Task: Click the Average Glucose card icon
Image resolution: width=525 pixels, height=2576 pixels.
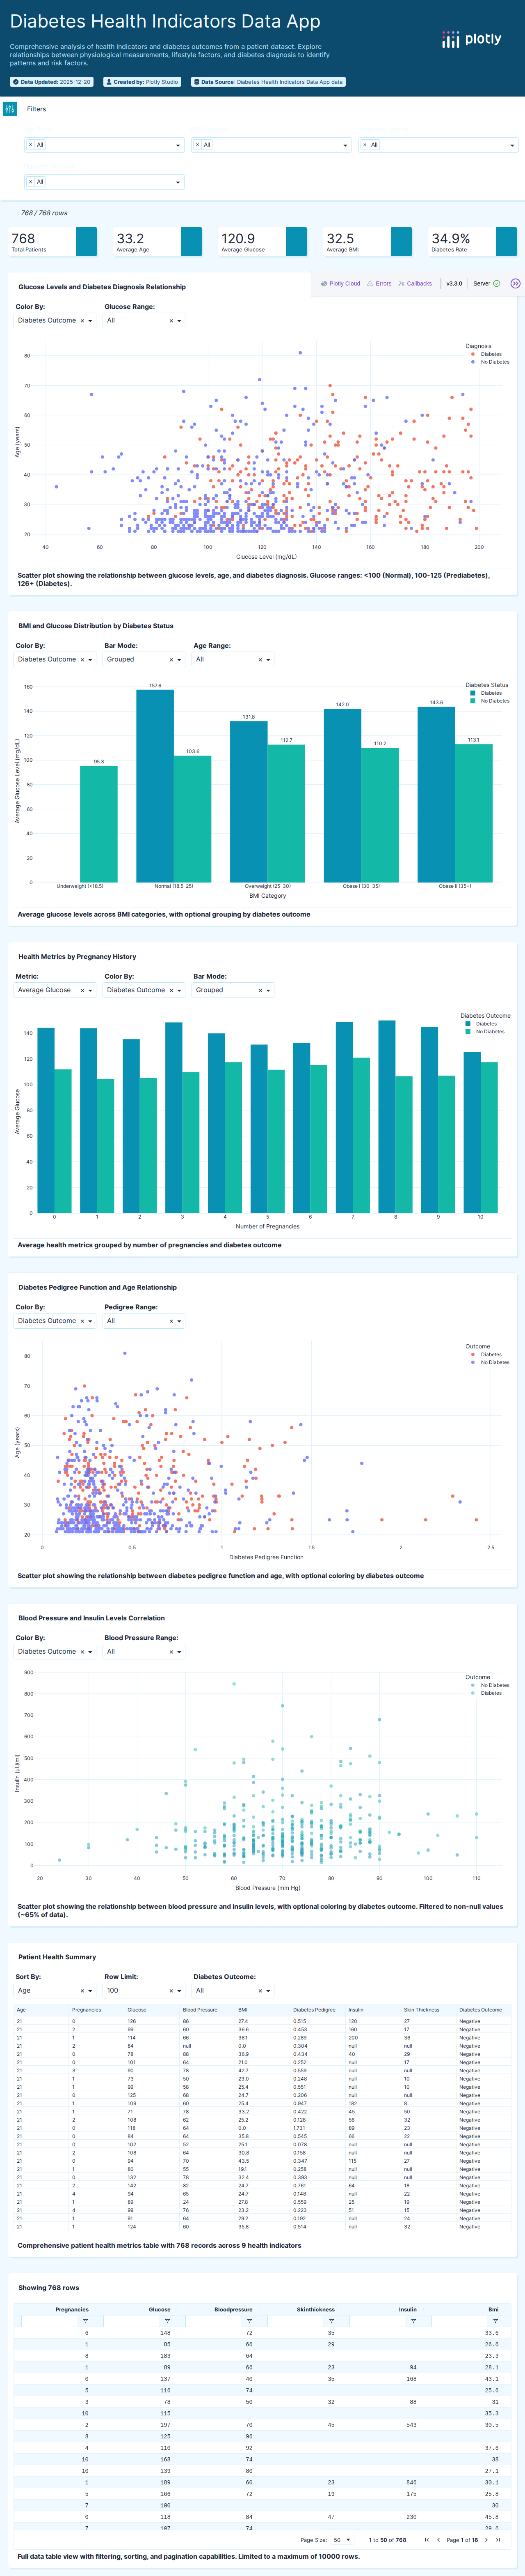Action: click(x=297, y=241)
